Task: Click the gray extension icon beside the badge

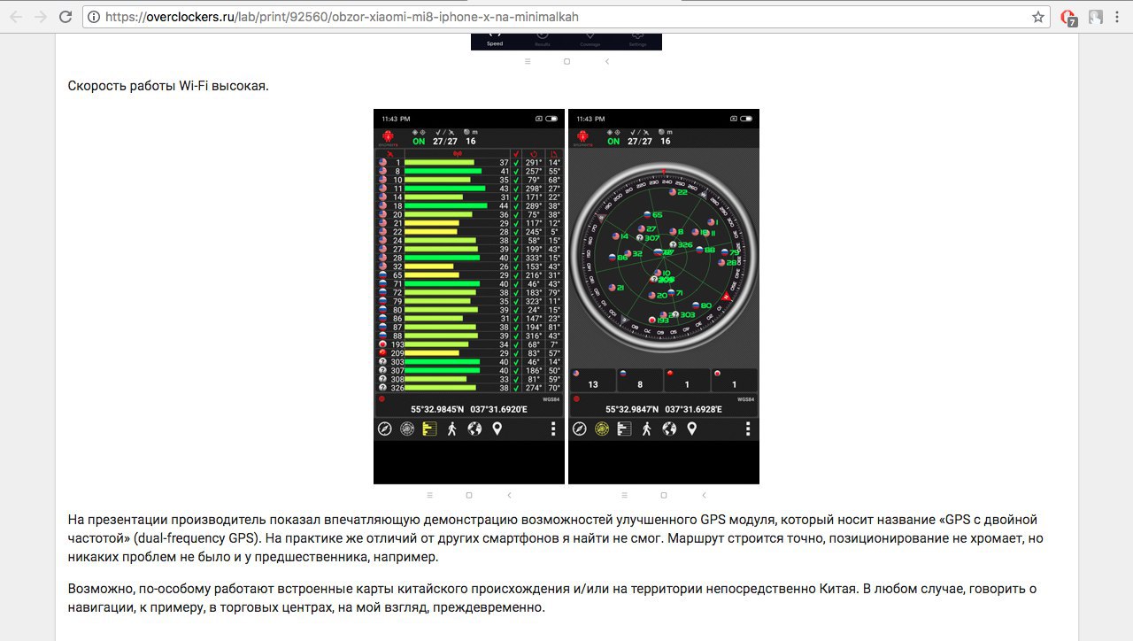Action: click(1096, 17)
